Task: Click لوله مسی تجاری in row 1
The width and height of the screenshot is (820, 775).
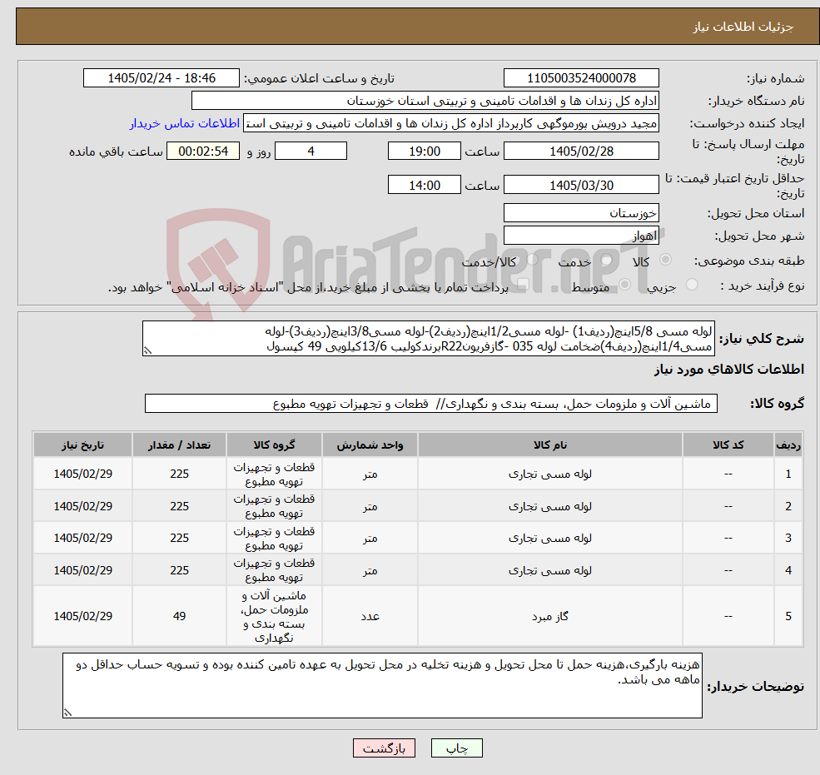Action: (x=550, y=474)
